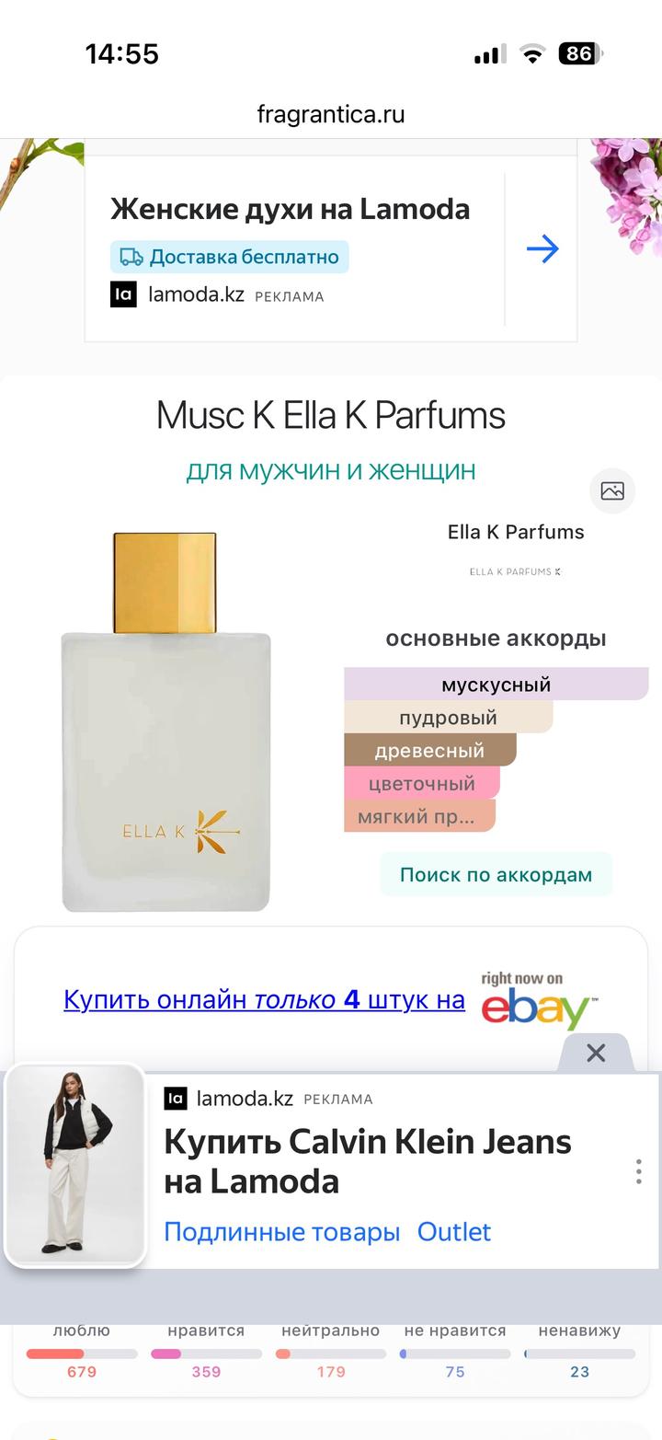Close the bottom Lamoda ad banner
The width and height of the screenshot is (662, 1440).
(x=596, y=1053)
